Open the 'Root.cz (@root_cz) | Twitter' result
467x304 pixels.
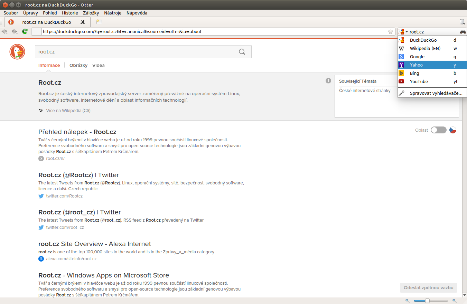pos(80,212)
